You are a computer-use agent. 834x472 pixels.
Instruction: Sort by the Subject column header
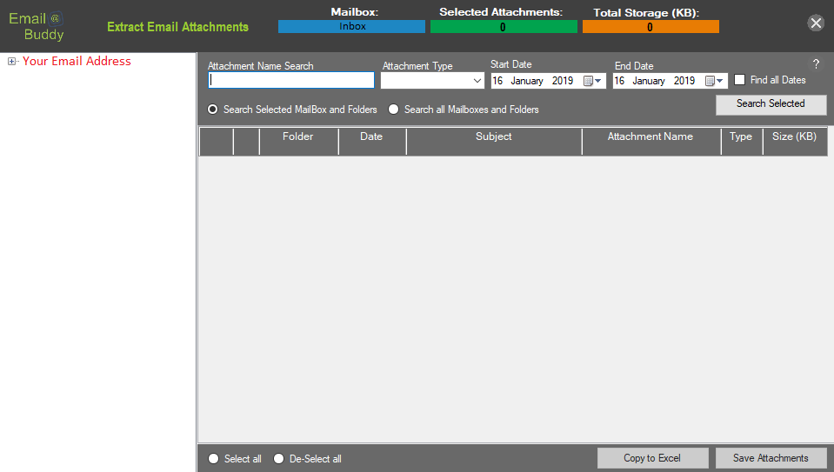494,141
